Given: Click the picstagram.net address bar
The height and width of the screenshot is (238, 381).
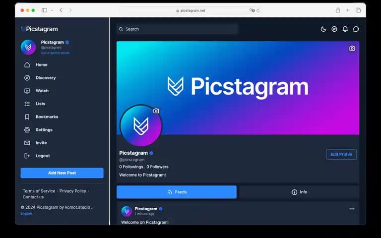Looking at the screenshot, I should pos(190,10).
